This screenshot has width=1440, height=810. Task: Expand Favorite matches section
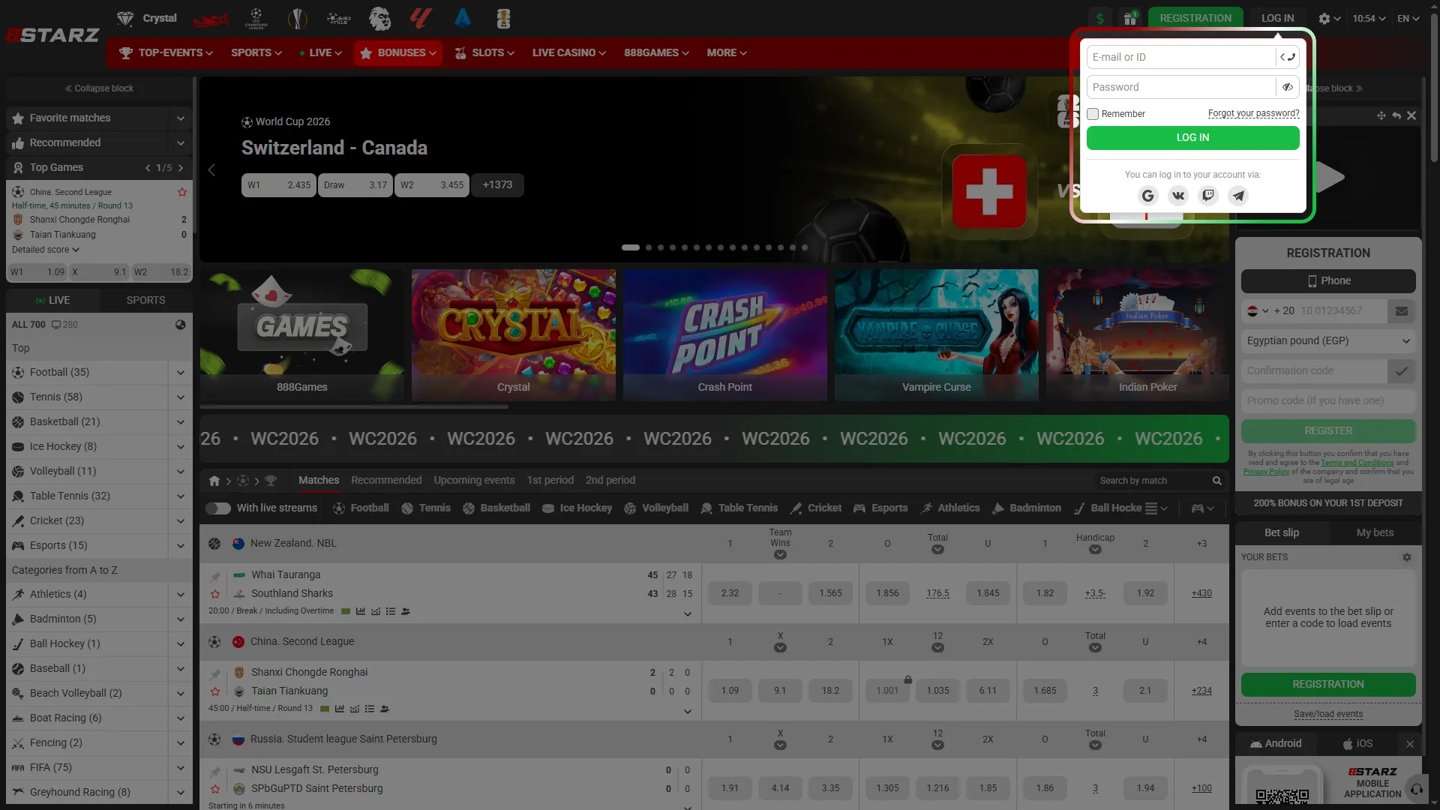point(181,118)
